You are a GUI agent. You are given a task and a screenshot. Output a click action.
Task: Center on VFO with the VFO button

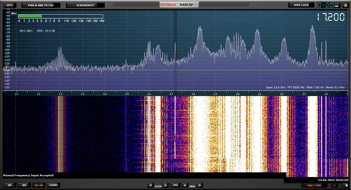point(175,185)
